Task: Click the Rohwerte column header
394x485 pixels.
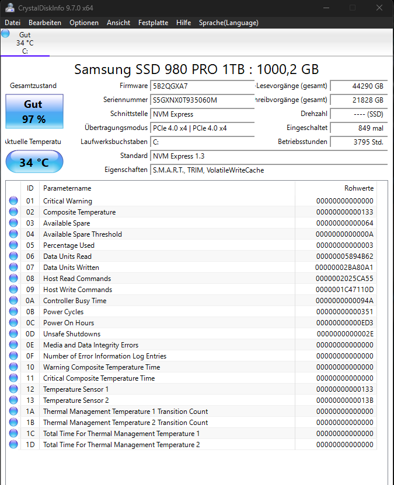Action: click(359, 188)
